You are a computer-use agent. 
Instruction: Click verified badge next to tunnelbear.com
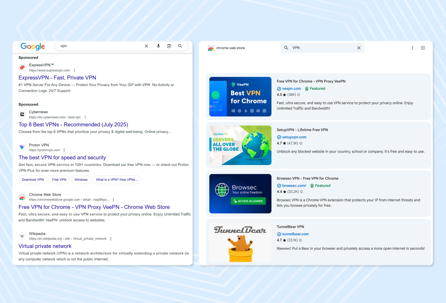[279, 234]
